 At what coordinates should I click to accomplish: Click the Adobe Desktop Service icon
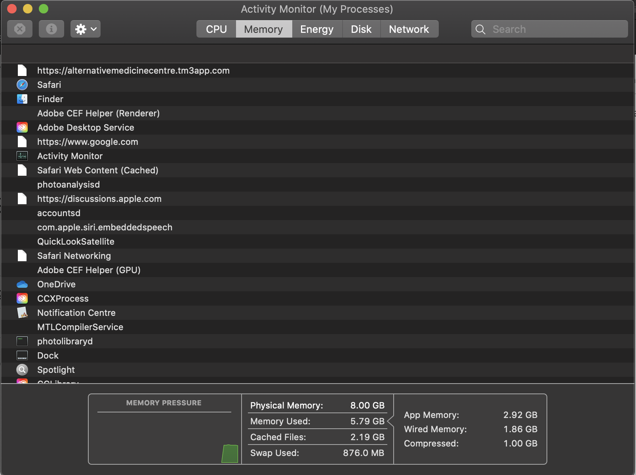click(22, 127)
